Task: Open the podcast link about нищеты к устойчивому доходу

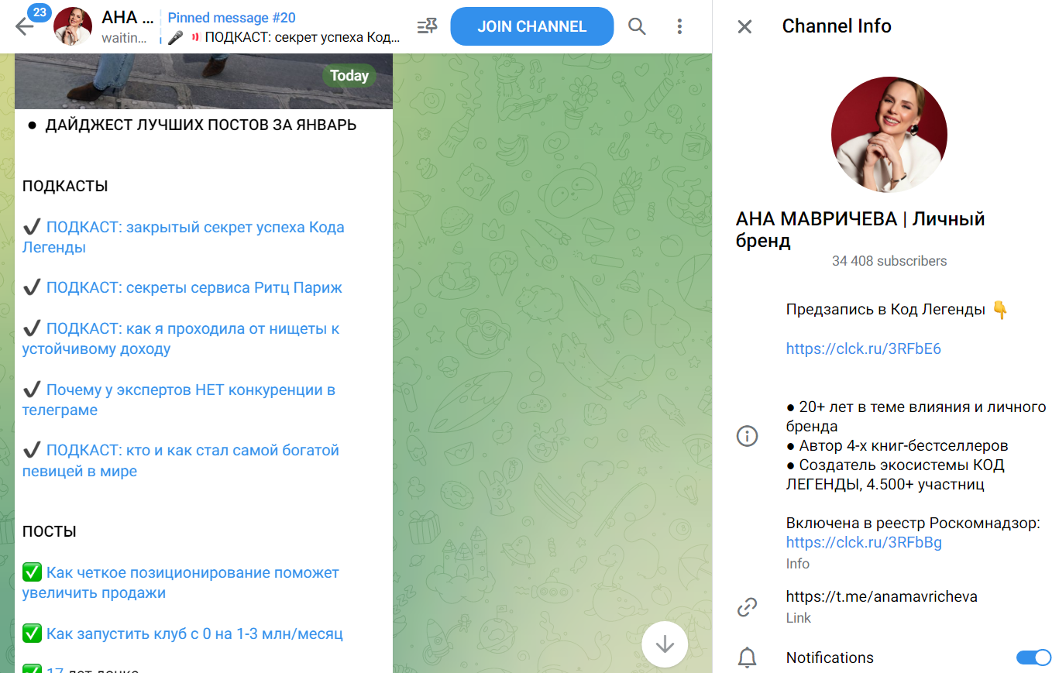Action: [181, 338]
